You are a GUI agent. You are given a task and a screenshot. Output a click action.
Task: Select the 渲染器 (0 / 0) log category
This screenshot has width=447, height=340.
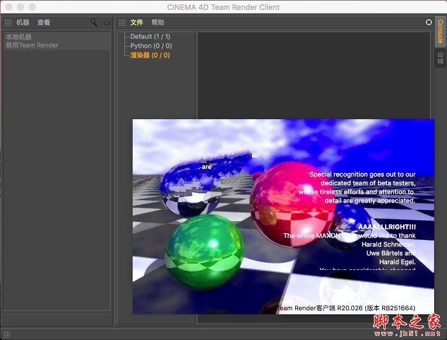(x=150, y=55)
